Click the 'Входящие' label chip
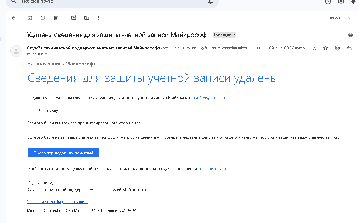The width and height of the screenshot is (359, 223). click(222, 35)
